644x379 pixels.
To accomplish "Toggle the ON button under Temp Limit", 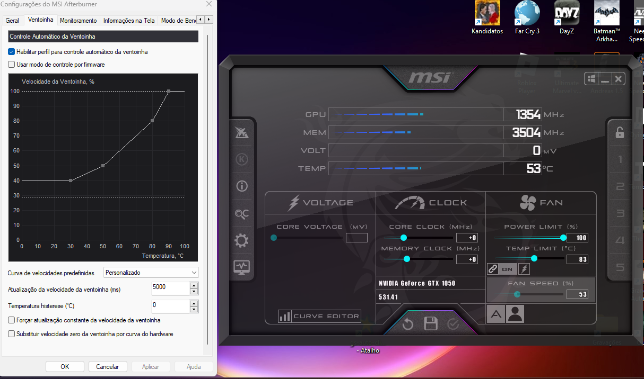I will pos(507,269).
